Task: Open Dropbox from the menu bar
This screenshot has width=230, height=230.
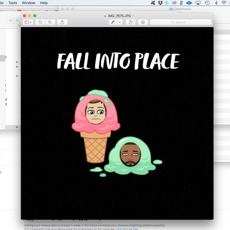Action: (x=160, y=3)
